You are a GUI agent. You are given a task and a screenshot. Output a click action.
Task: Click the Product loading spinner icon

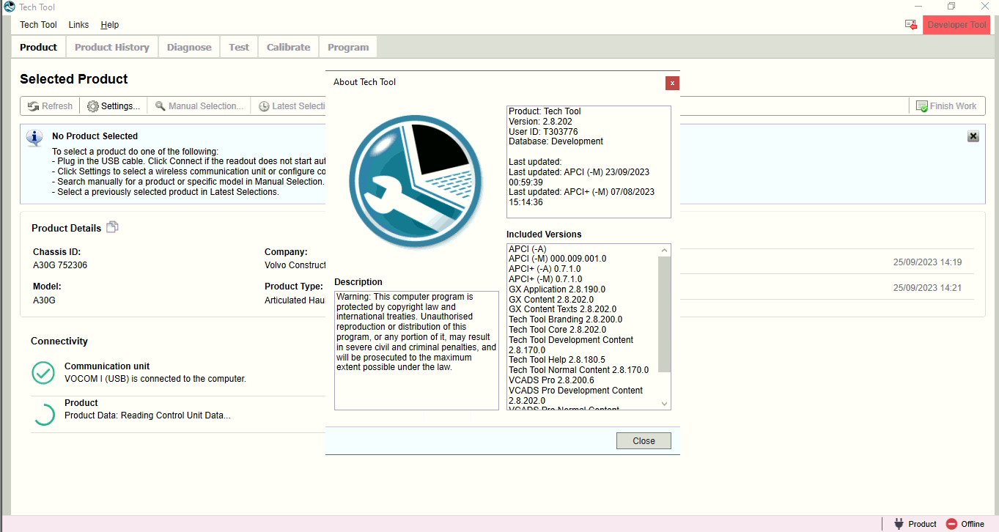pyautogui.click(x=43, y=413)
